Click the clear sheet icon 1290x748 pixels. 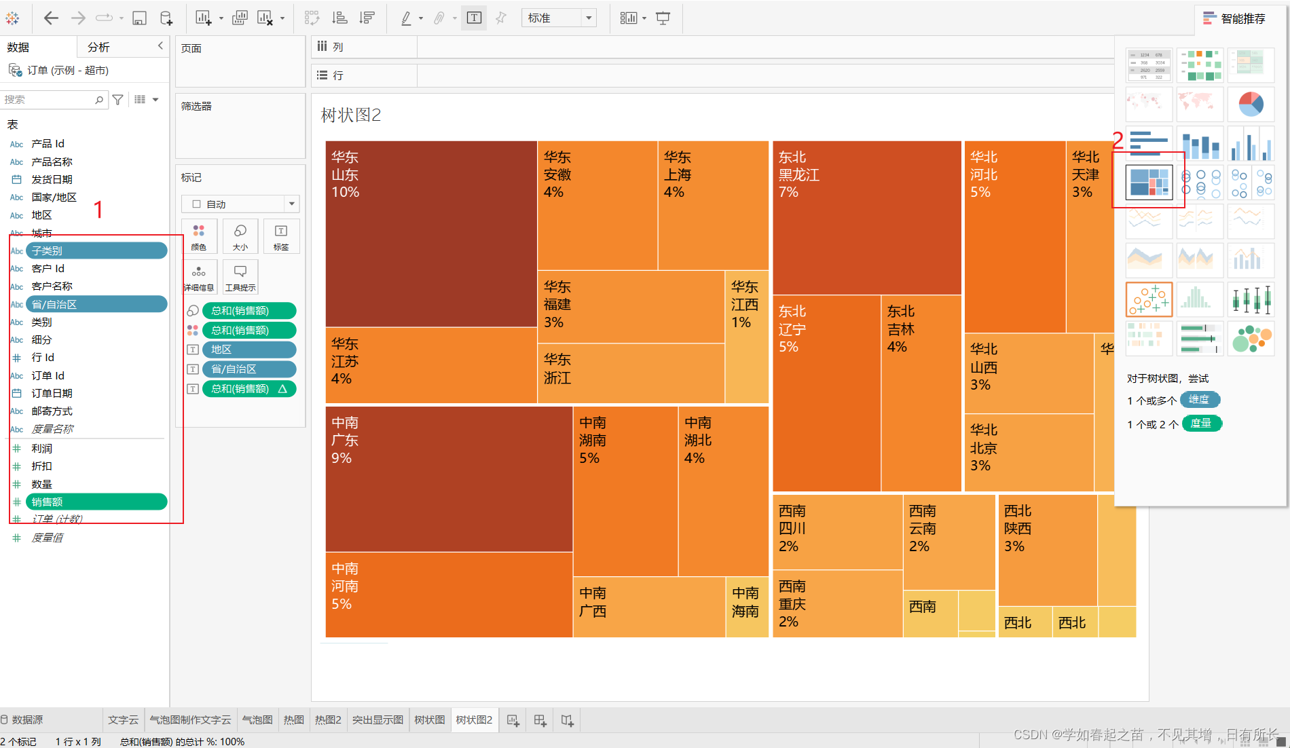click(265, 18)
